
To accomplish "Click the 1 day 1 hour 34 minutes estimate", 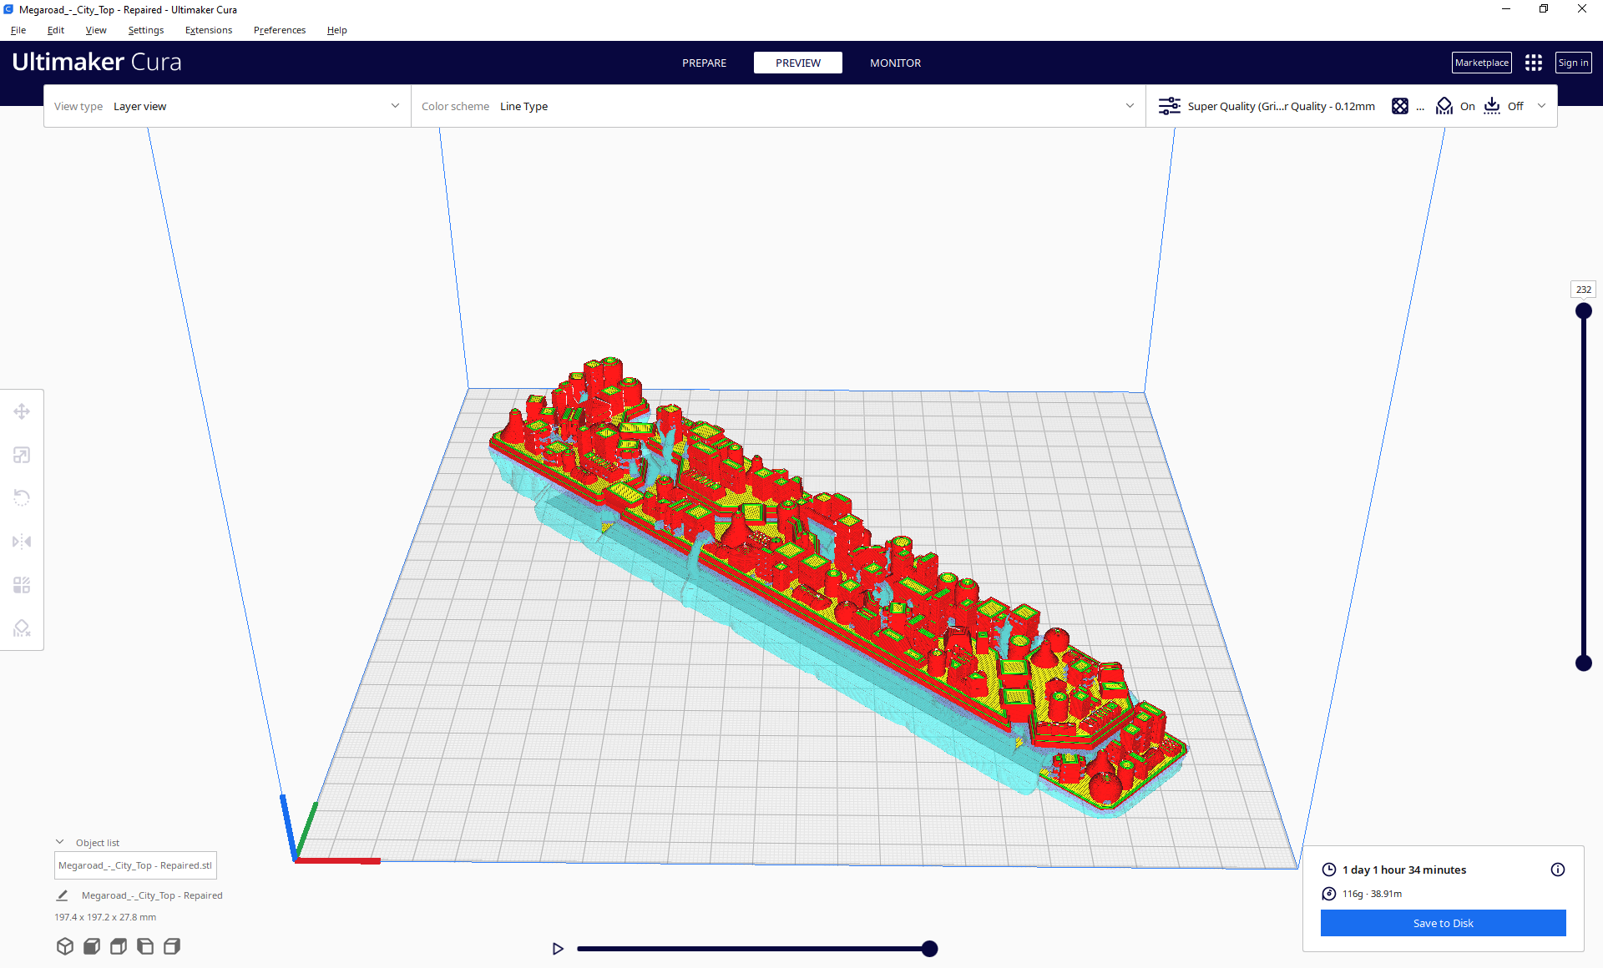I will [x=1404, y=870].
